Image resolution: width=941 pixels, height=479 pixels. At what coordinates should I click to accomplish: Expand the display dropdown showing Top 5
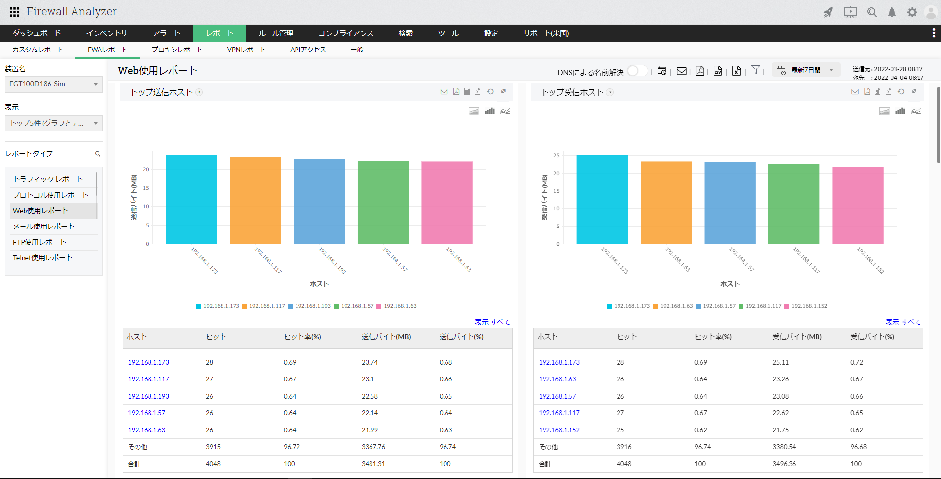(x=54, y=123)
